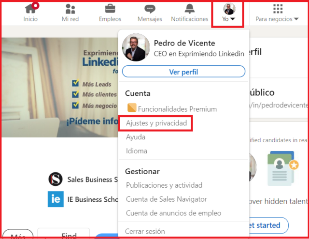Screen dimensions: 309x239
Task: Choose the Idioma option
Action: pyautogui.click(x=137, y=151)
